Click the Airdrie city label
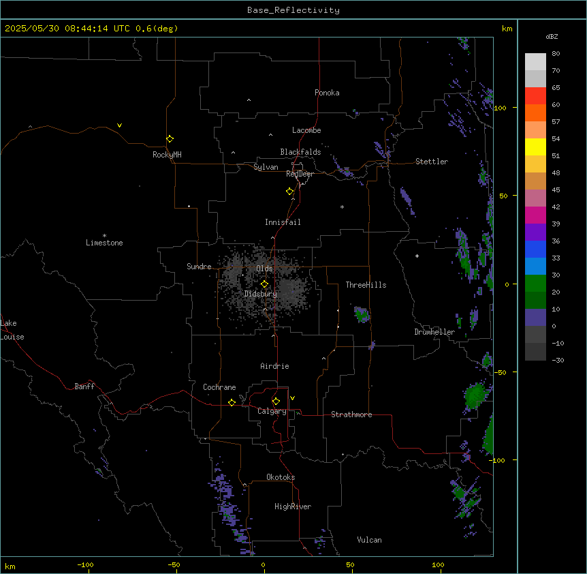587x574 pixels. point(274,366)
